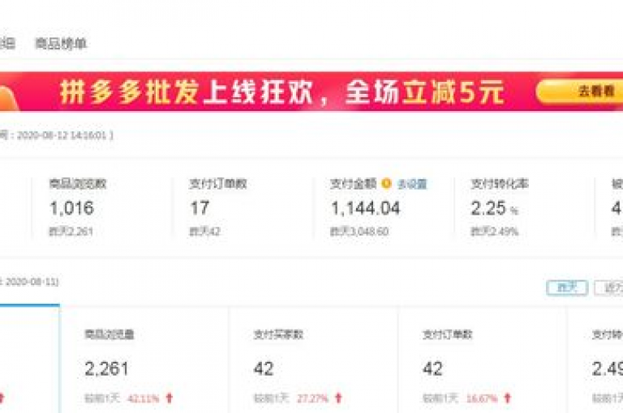Click the 昨天3,048.60 comparison text
Viewport: 623px width, 413px height.
click(359, 232)
